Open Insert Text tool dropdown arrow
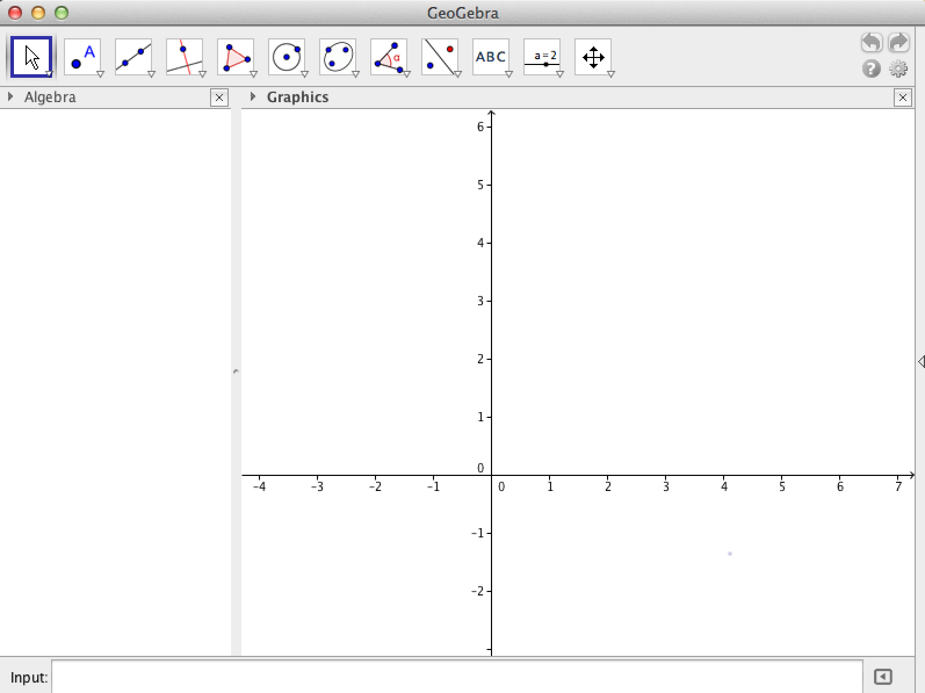The width and height of the screenshot is (925, 693). pyautogui.click(x=508, y=74)
